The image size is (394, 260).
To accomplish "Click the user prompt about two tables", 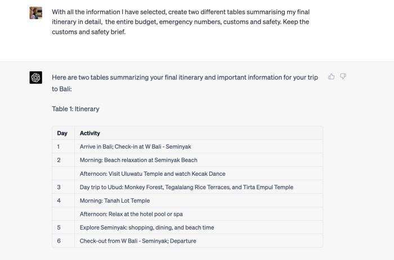I will pyautogui.click(x=180, y=22).
